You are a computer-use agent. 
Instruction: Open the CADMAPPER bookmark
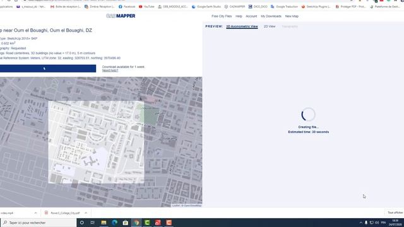(x=235, y=7)
